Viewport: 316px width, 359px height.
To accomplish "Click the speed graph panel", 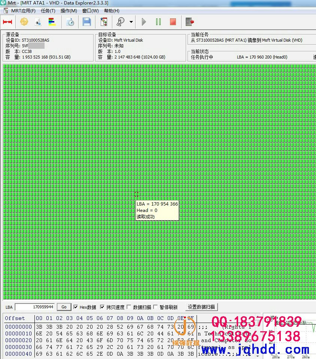I will point(289,336).
